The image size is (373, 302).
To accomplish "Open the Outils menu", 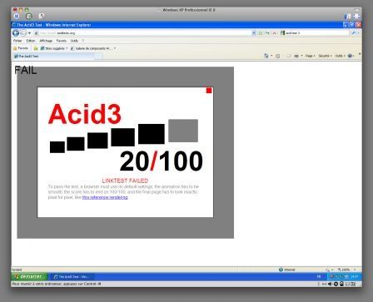I will [74, 41].
